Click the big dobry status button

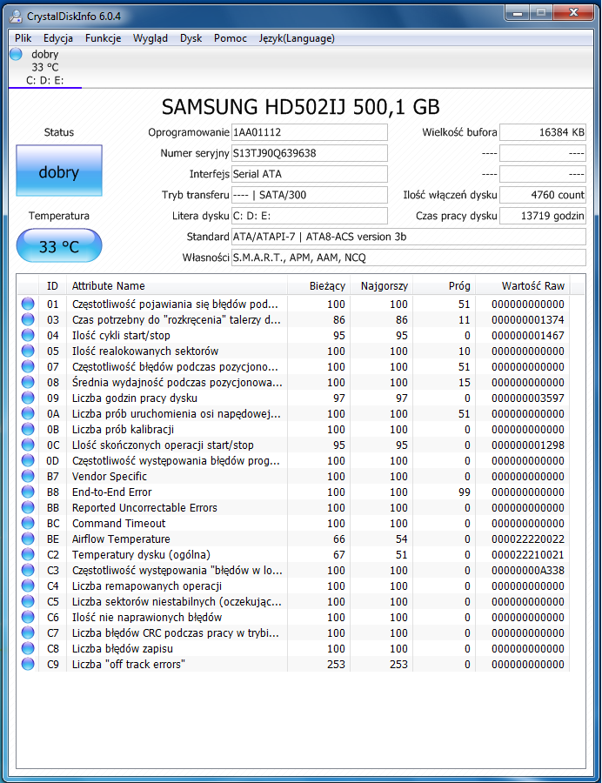tap(59, 171)
